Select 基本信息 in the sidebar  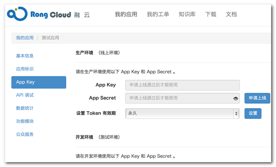point(25,56)
